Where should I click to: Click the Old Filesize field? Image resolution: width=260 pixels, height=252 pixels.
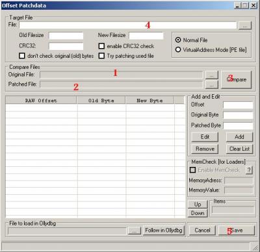(66, 36)
